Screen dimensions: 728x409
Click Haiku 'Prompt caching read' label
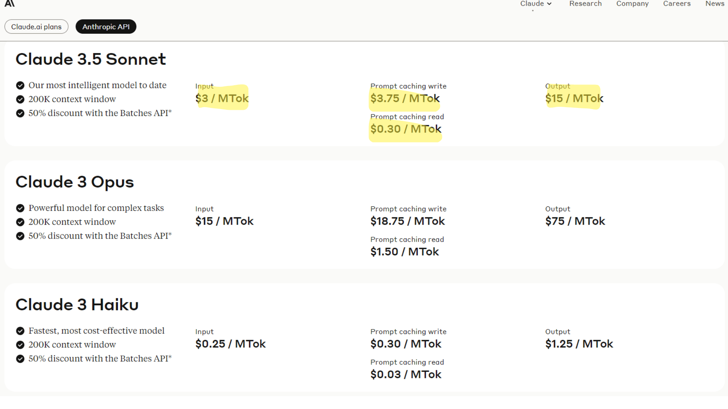click(x=407, y=362)
